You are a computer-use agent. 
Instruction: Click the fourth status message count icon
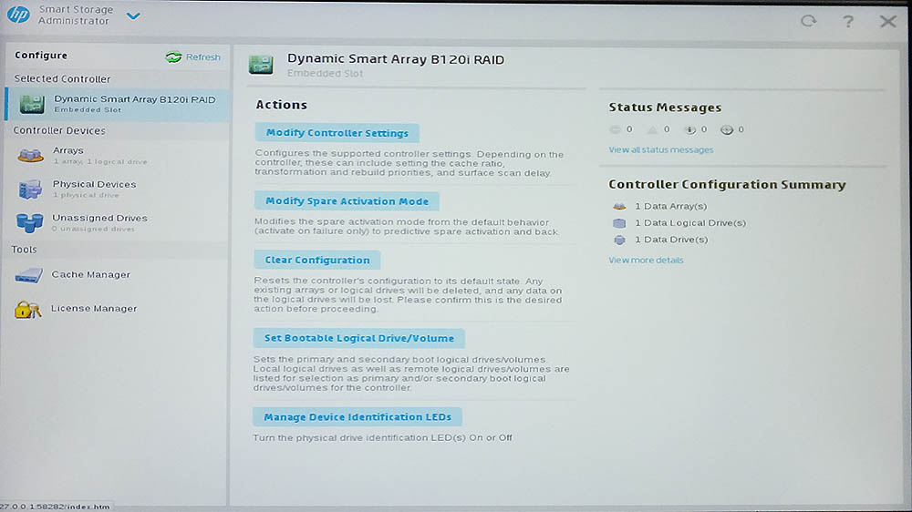[x=727, y=129]
